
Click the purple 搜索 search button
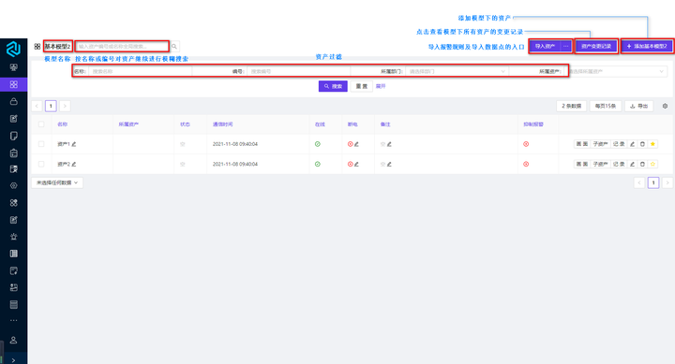[x=333, y=86]
